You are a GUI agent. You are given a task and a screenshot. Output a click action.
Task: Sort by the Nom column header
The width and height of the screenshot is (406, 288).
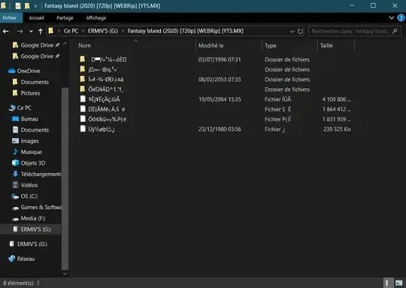[x=84, y=46]
